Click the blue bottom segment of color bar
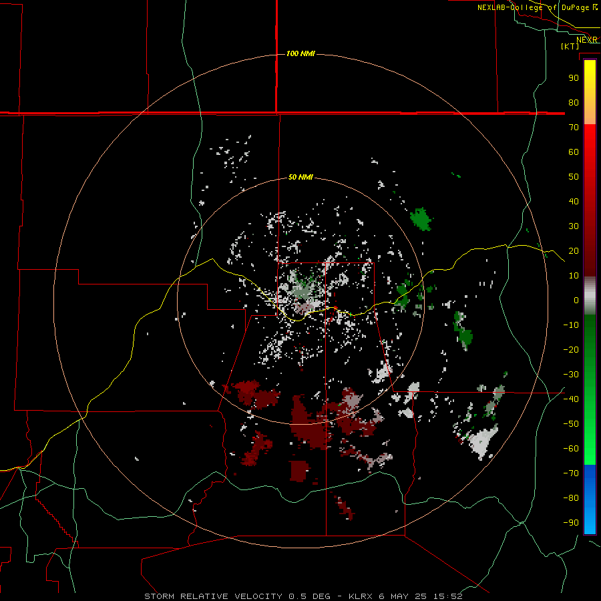This screenshot has width=601, height=601. coord(590,499)
